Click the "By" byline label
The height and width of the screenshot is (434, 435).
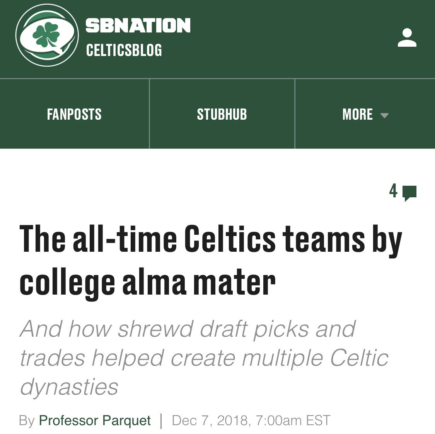click(x=27, y=420)
